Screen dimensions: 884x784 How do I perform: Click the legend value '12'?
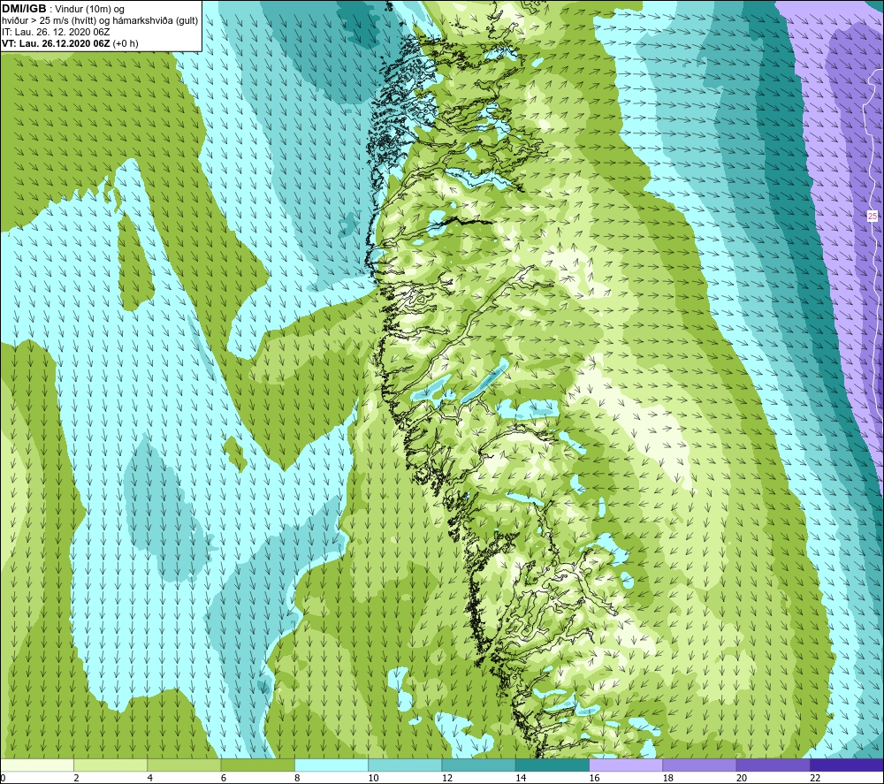pyautogui.click(x=447, y=778)
